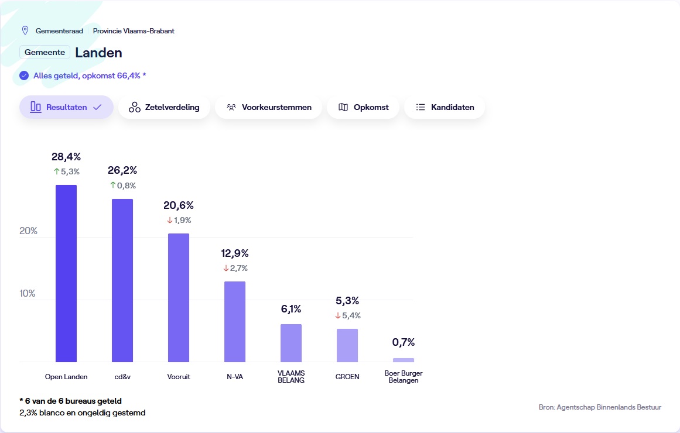Click the three circles Zetelverdeling icon
Screen dimensions: 680x433
[135, 107]
